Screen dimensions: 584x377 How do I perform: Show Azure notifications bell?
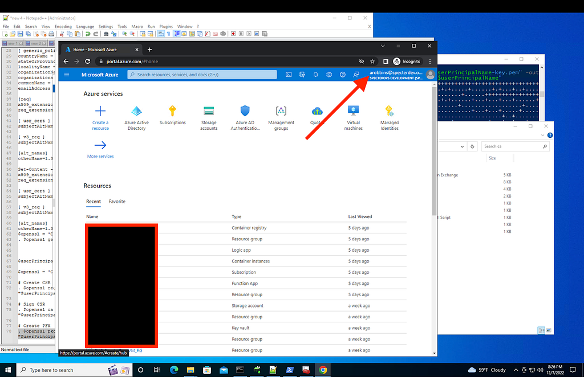tap(315, 75)
